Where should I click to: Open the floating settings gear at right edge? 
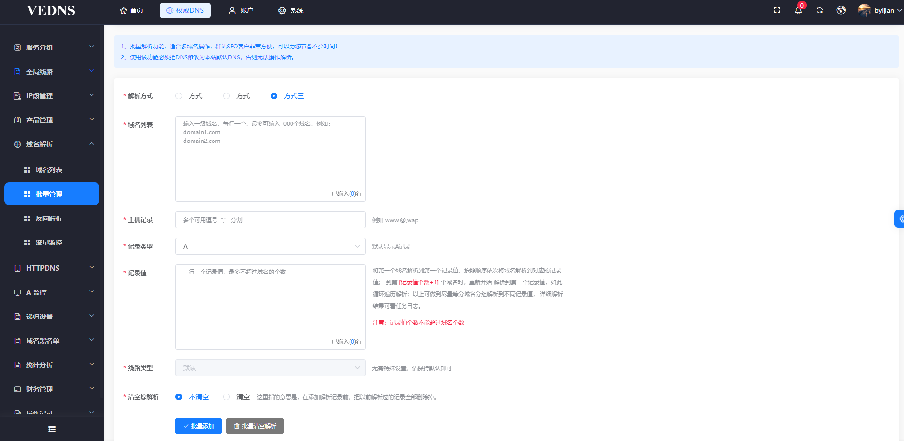click(900, 219)
